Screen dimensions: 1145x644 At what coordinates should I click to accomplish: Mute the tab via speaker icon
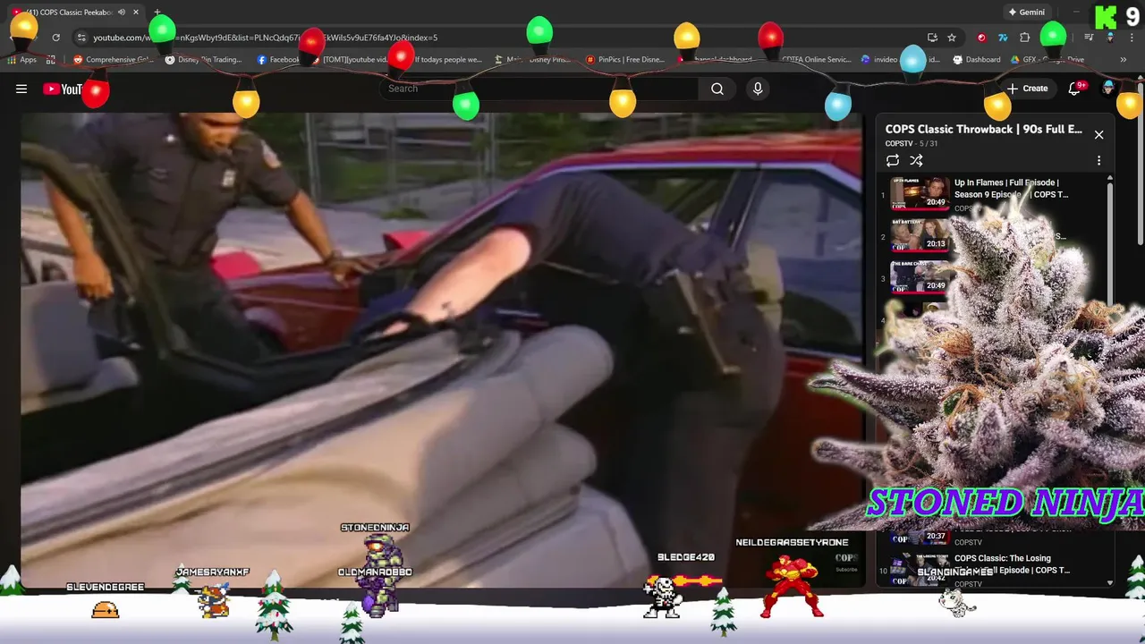[122, 13]
